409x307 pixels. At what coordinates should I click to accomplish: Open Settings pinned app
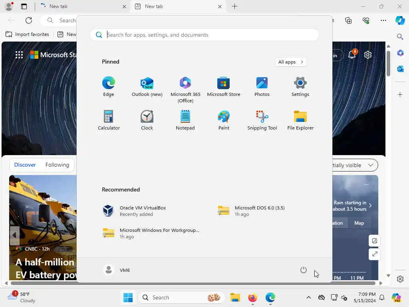(x=300, y=87)
